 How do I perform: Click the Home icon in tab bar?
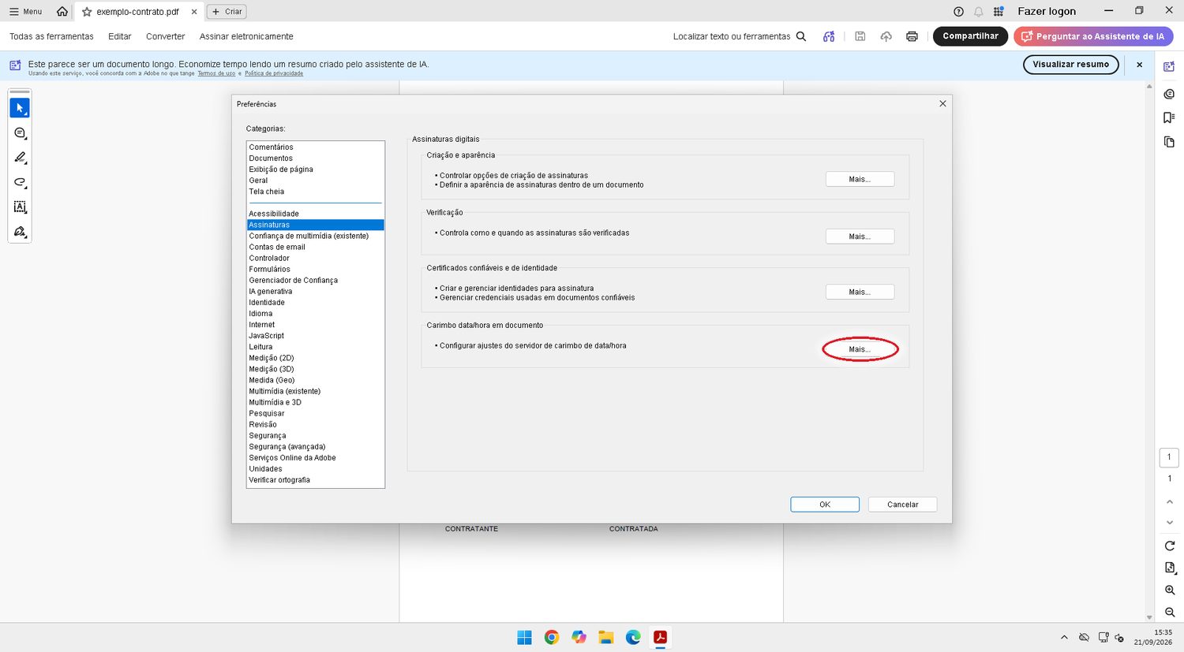click(x=62, y=11)
